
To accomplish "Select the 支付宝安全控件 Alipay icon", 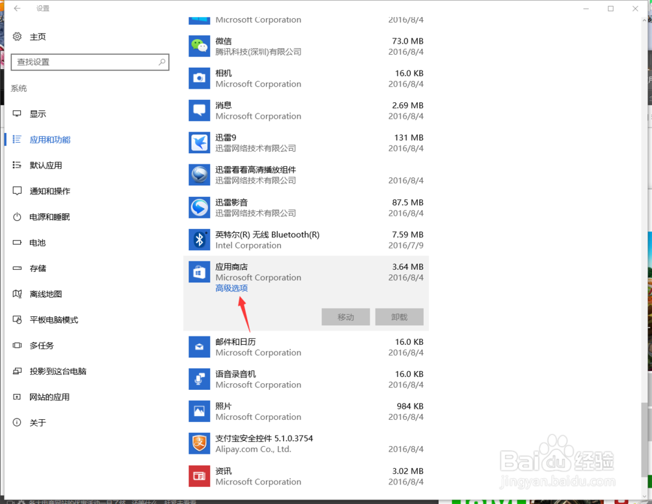I will pyautogui.click(x=199, y=443).
